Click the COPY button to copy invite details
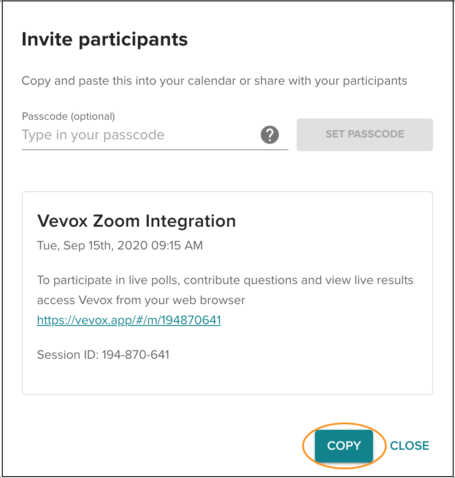 click(344, 446)
